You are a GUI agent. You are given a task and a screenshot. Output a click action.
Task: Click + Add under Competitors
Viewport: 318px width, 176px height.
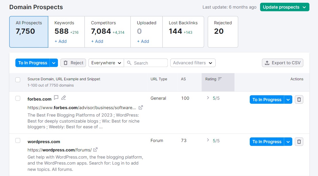point(97,41)
